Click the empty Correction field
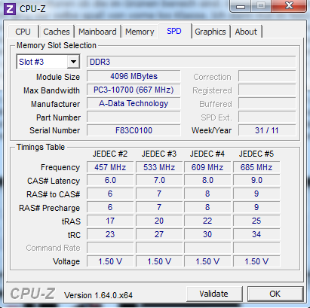The image size is (310, 308). click(267, 76)
